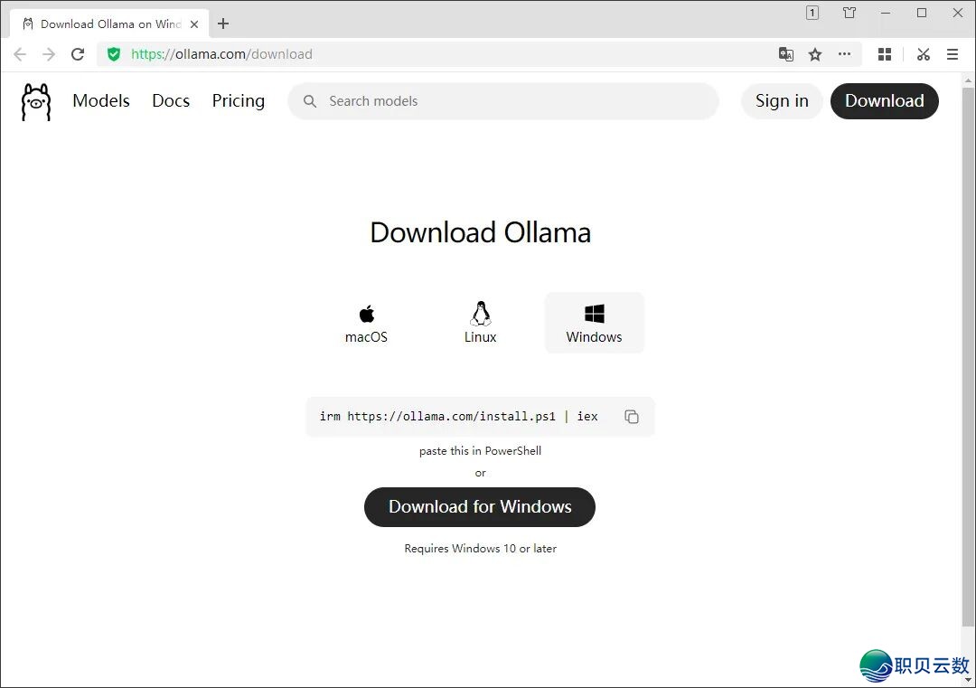Click the Sign in button
976x688 pixels.
[x=782, y=101]
